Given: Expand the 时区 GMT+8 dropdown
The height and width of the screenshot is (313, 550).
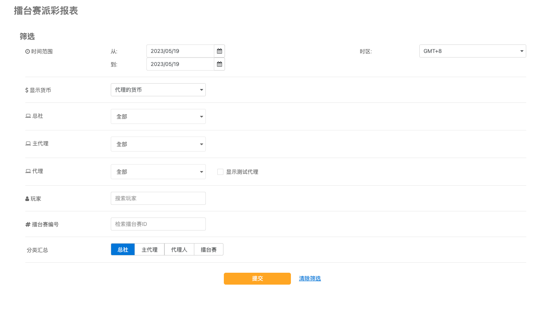Looking at the screenshot, I should tap(472, 51).
